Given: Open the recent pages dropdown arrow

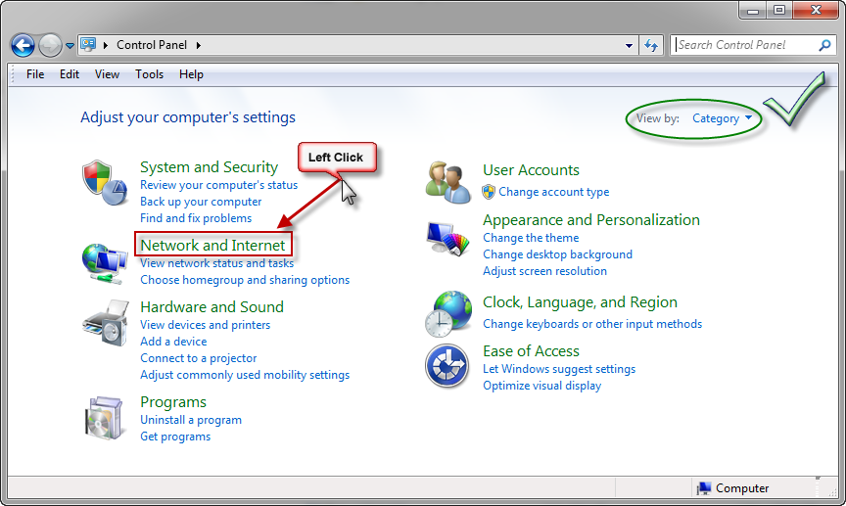Looking at the screenshot, I should coord(70,46).
